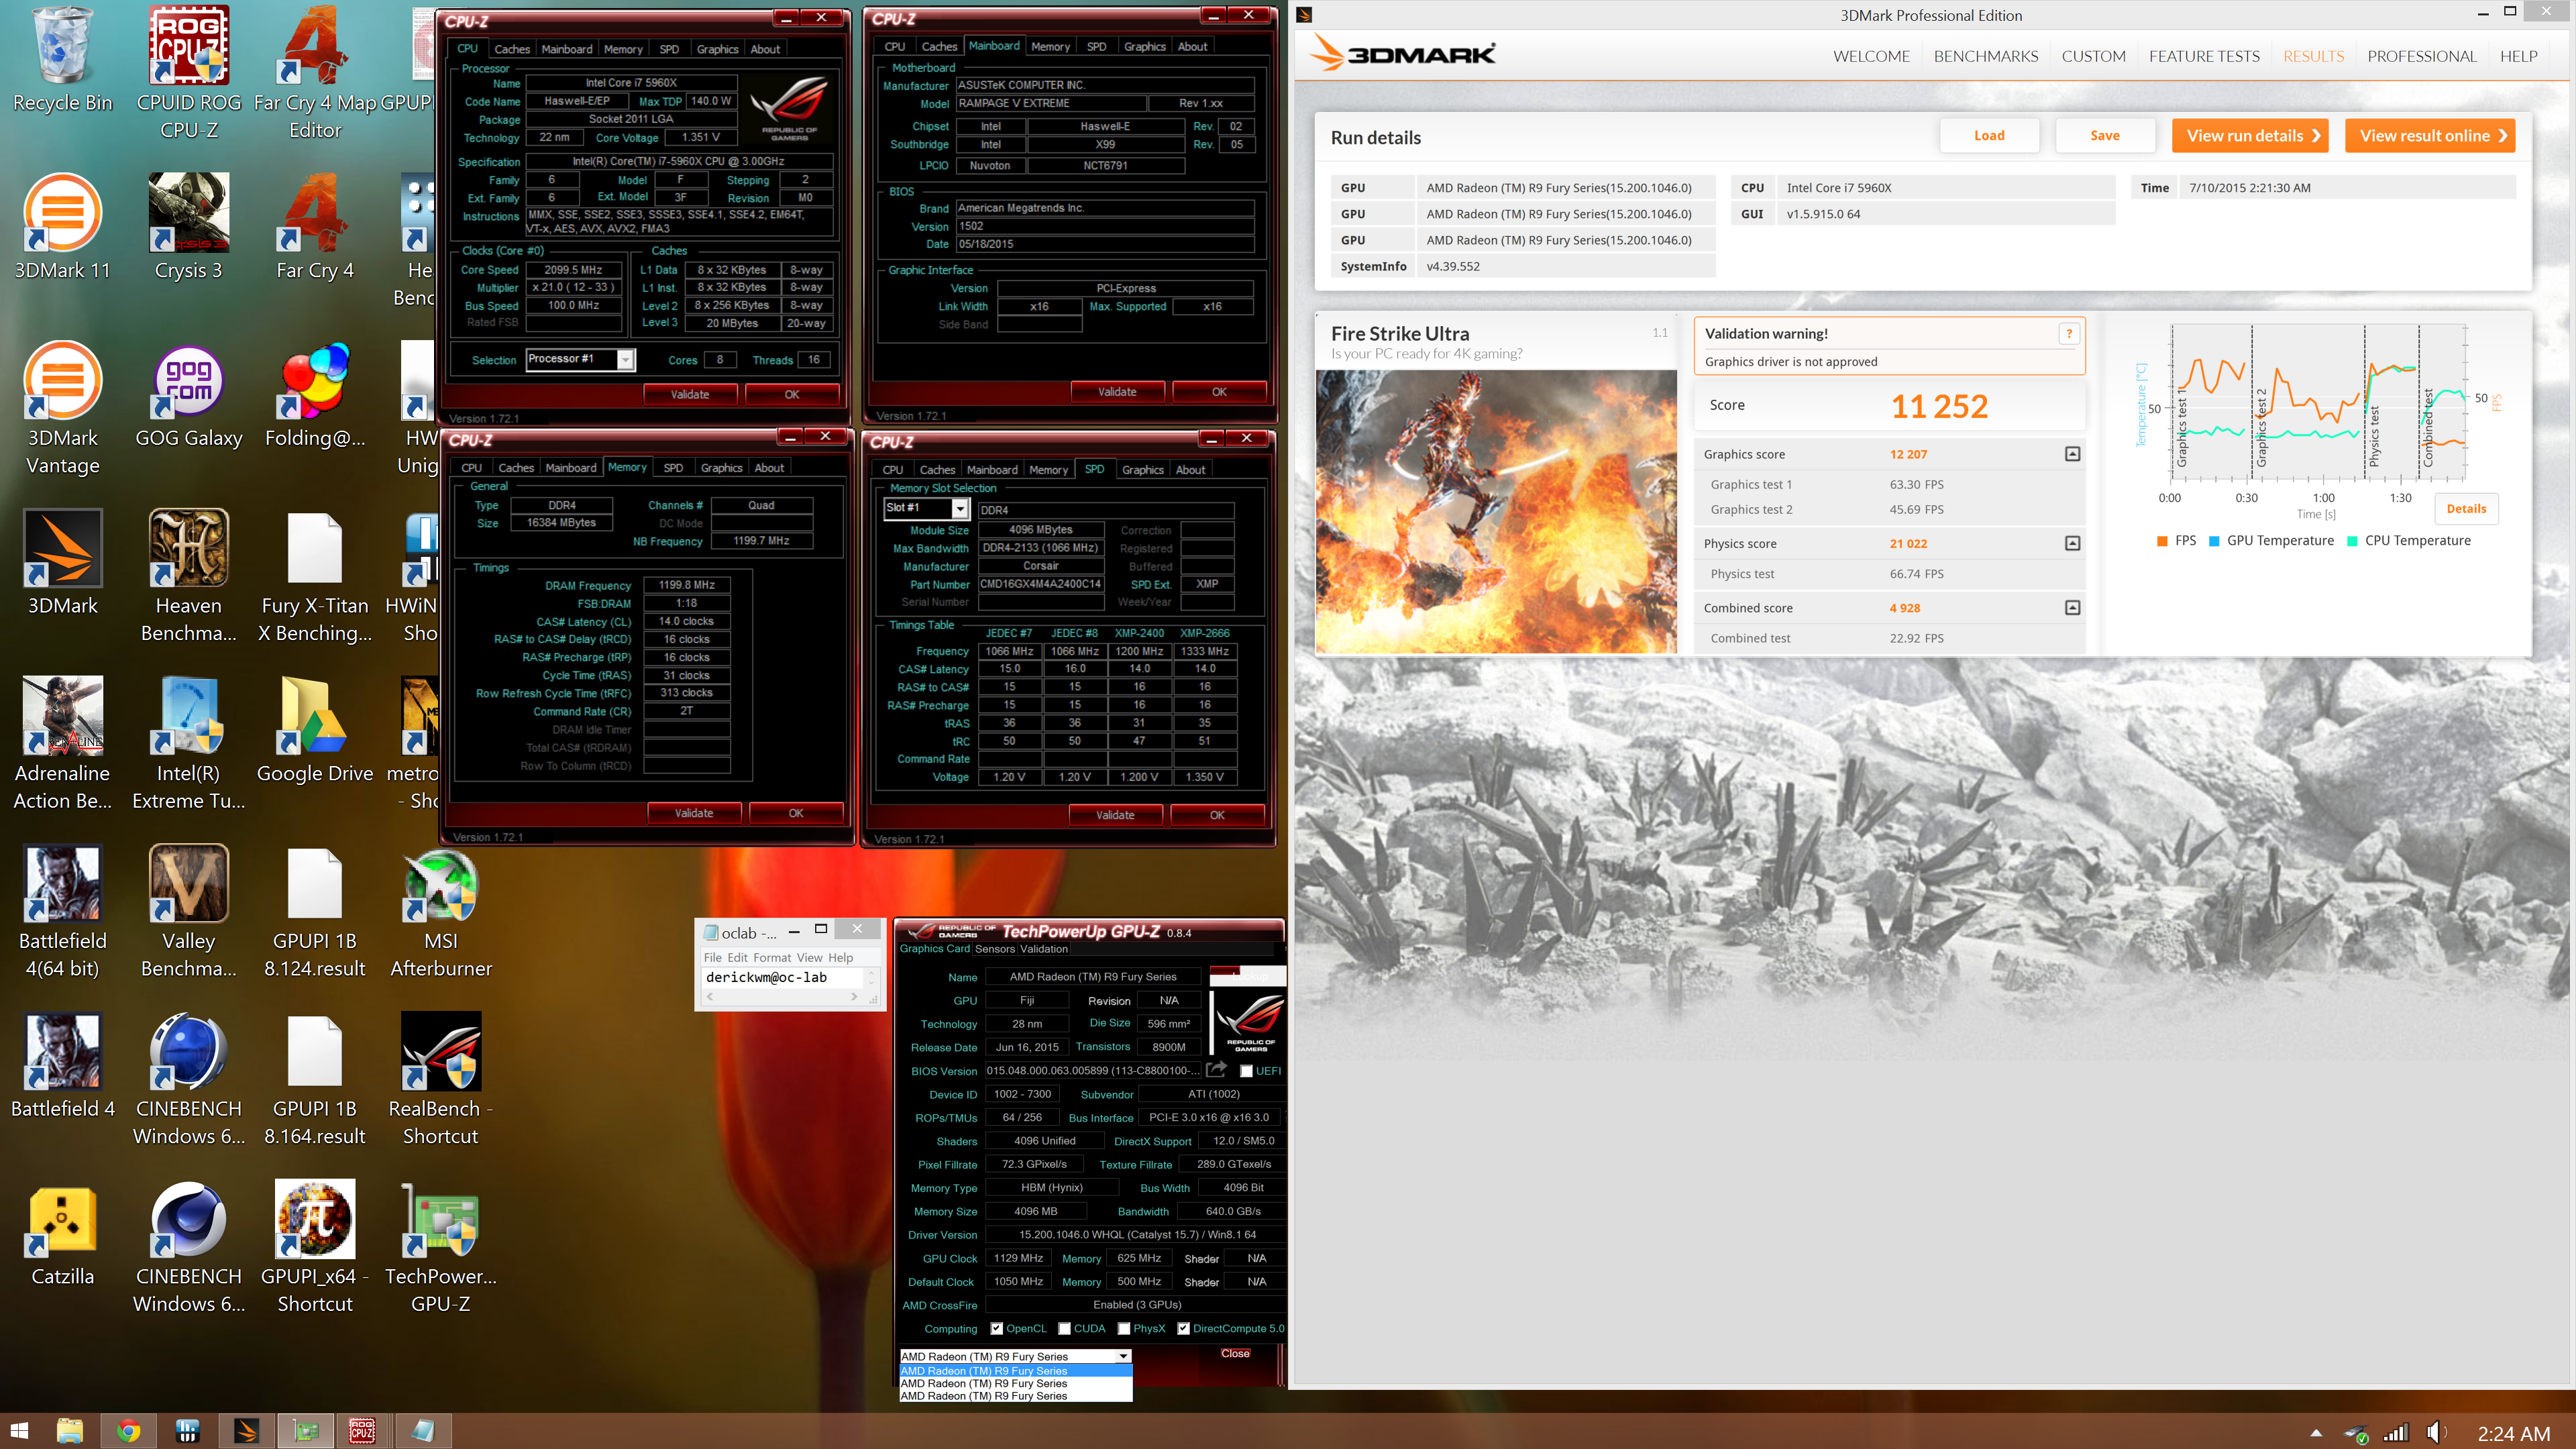
Task: Open the CUSTOM tab in 3DMark
Action: (x=2093, y=56)
